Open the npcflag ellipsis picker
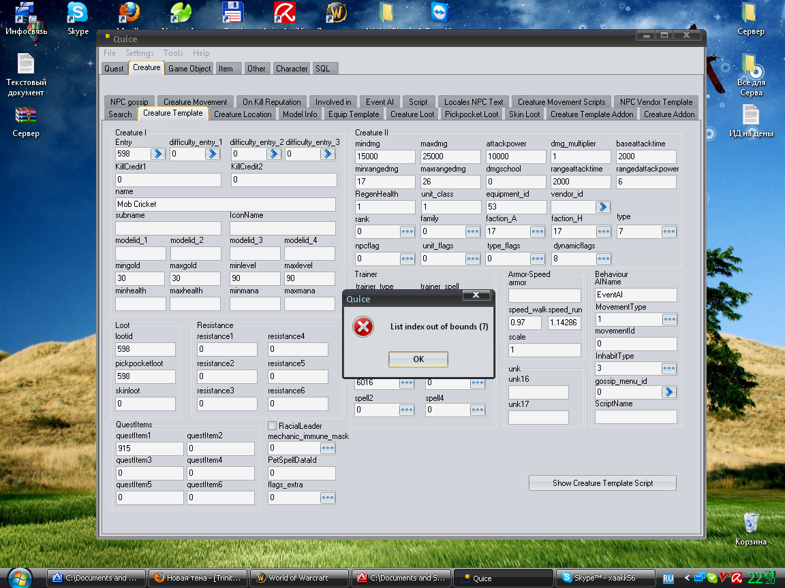Screen dimensions: 785x588 407,259
